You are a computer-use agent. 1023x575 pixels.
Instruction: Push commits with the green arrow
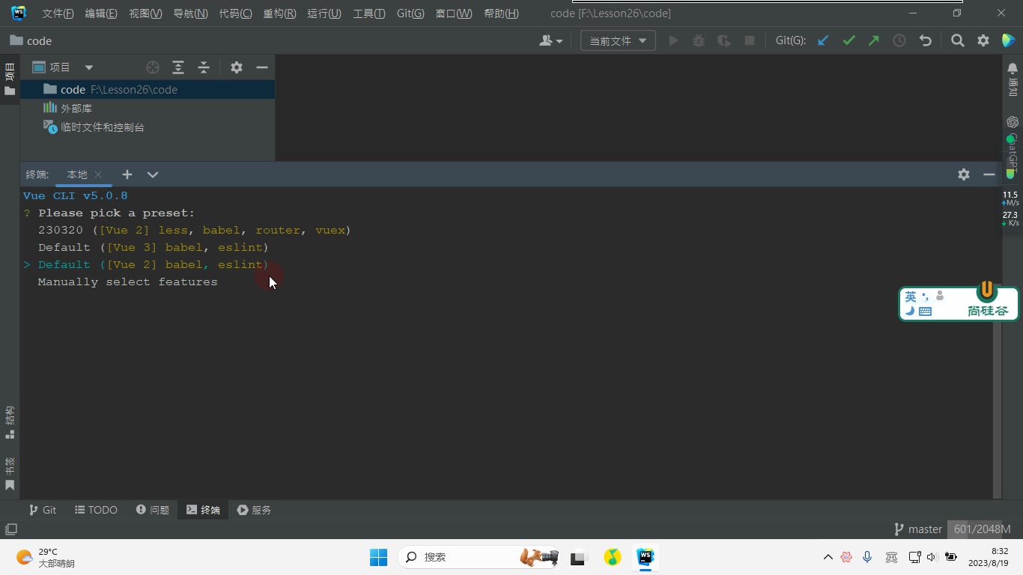pos(874,41)
